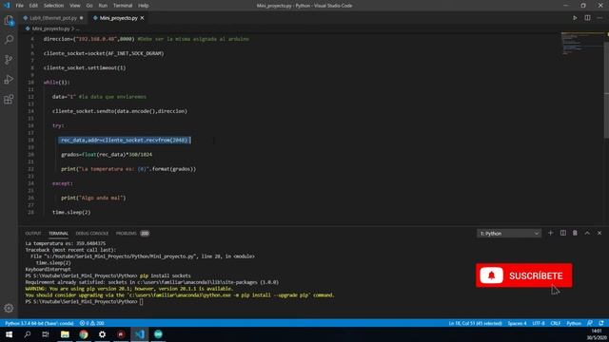
Task: Click the 'print("Algo anda mal")' code line
Action: [x=93, y=198]
